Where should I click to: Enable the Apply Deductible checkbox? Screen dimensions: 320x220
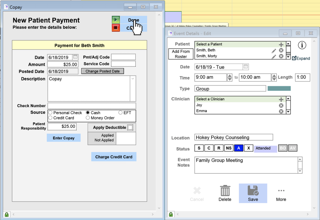click(x=130, y=127)
